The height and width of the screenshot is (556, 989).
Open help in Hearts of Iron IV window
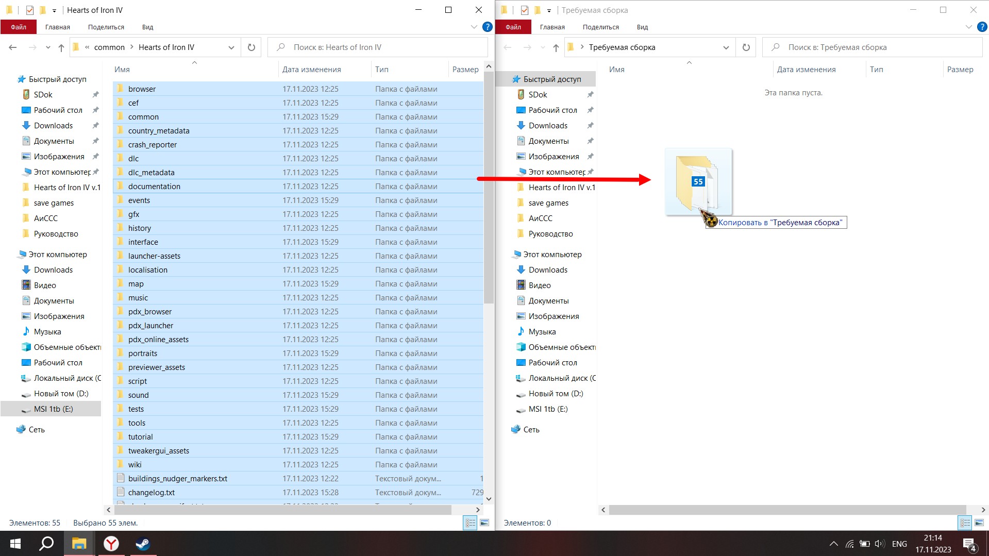click(487, 27)
